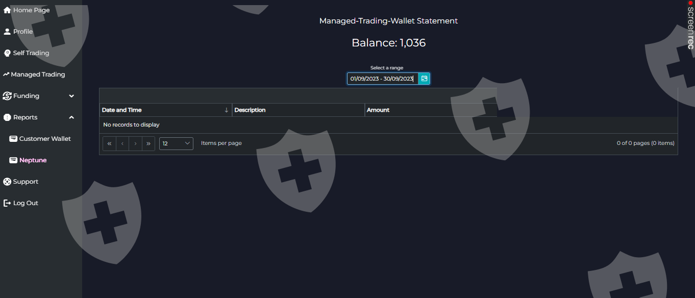Expand the Funding submenu chevron
Screen dimensions: 695x298
[x=71, y=96]
